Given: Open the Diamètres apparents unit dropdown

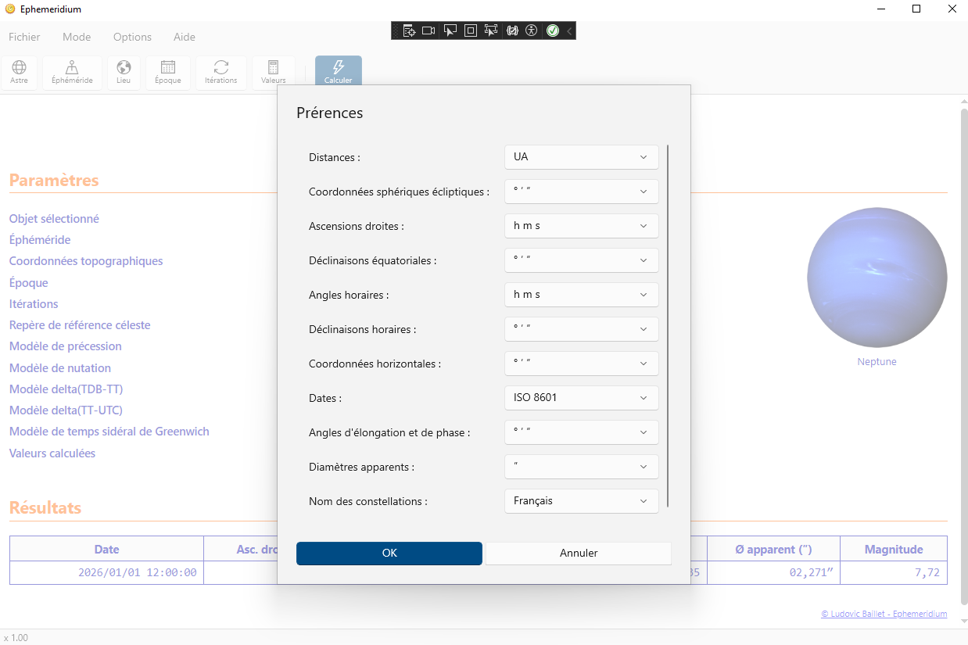Looking at the screenshot, I should click(581, 467).
